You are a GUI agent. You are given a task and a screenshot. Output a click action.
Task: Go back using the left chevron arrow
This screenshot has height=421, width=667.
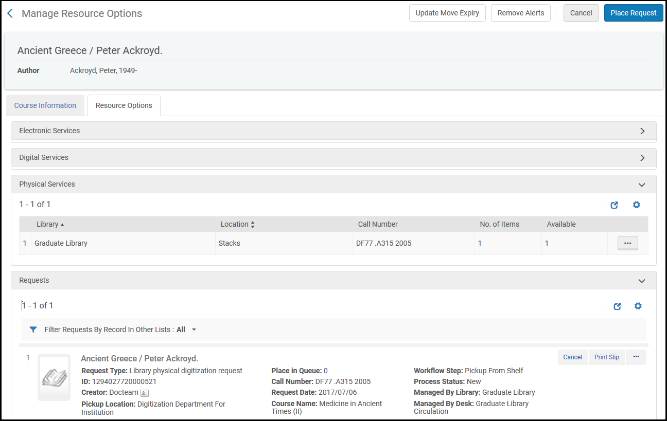tap(10, 13)
